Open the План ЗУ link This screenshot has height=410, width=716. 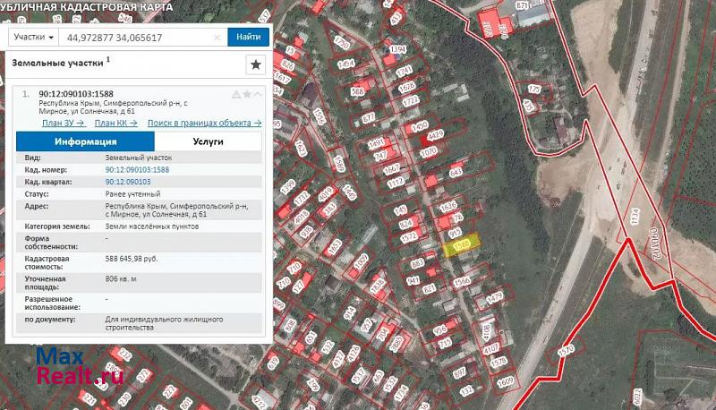tap(63, 123)
